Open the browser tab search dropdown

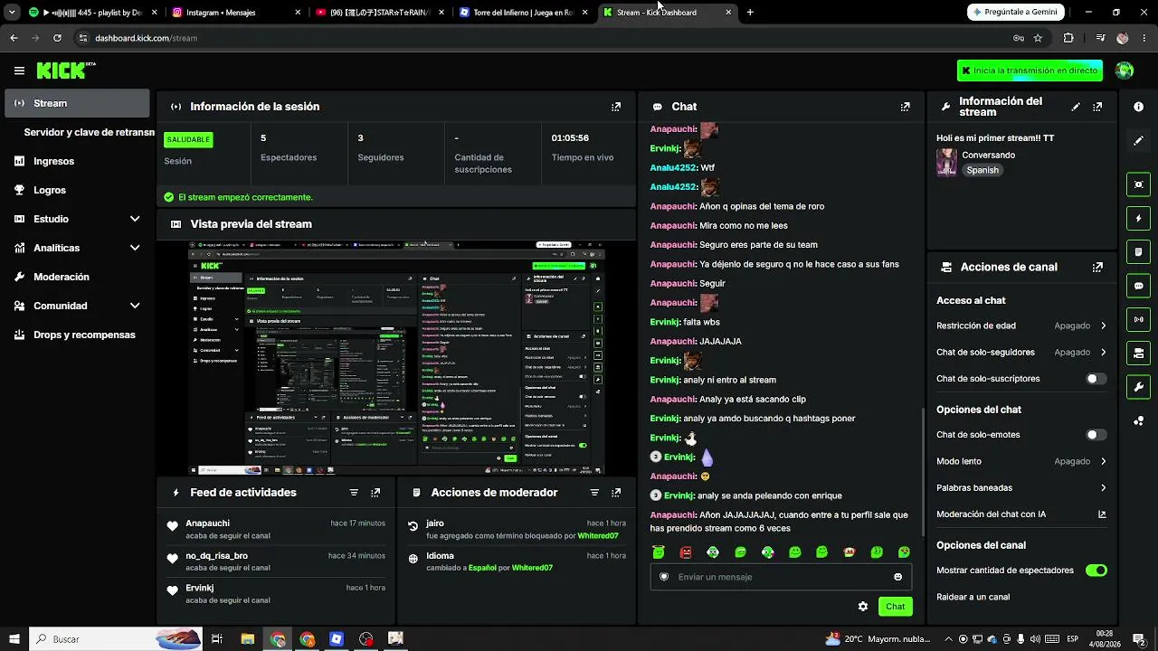[12, 13]
